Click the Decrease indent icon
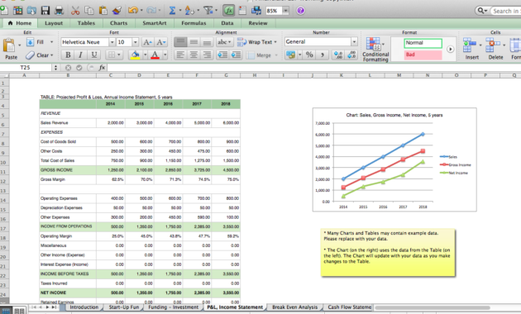 point(222,55)
